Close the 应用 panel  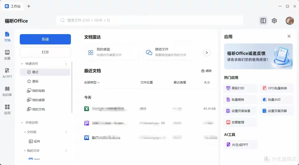tap(289, 36)
